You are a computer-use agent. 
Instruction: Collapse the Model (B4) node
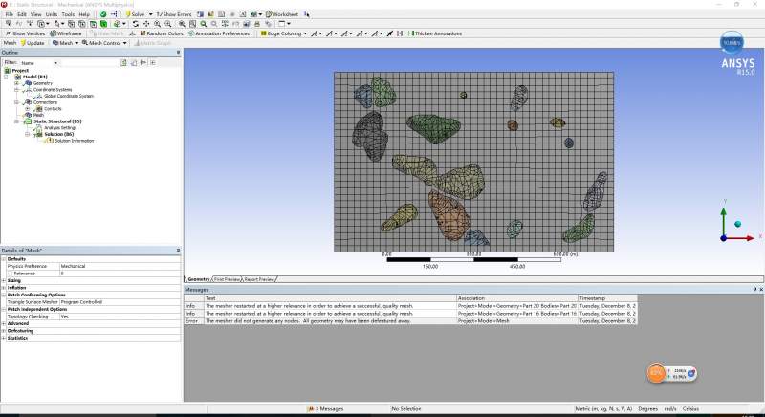tap(7, 77)
